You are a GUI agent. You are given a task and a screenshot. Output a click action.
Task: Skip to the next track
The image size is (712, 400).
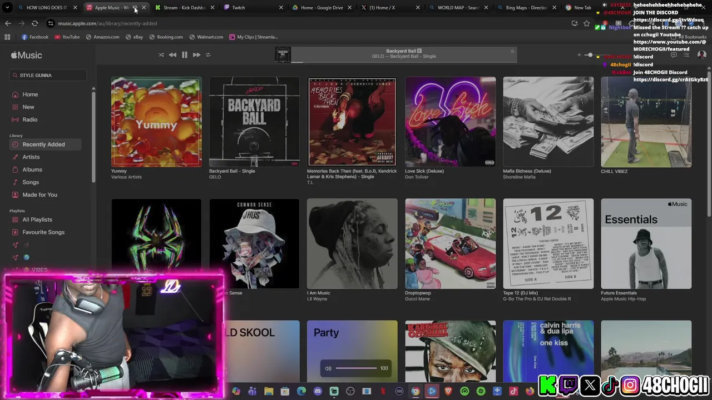(x=196, y=55)
